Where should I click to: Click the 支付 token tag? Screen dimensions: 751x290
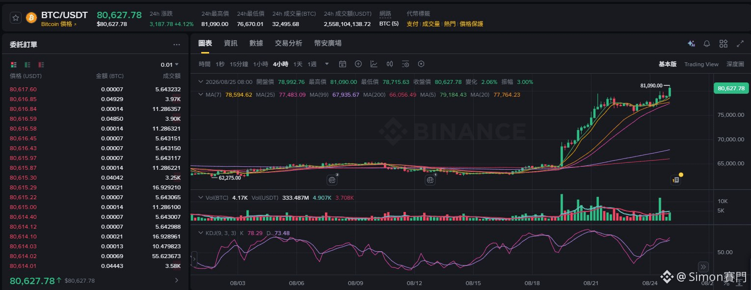[412, 24]
